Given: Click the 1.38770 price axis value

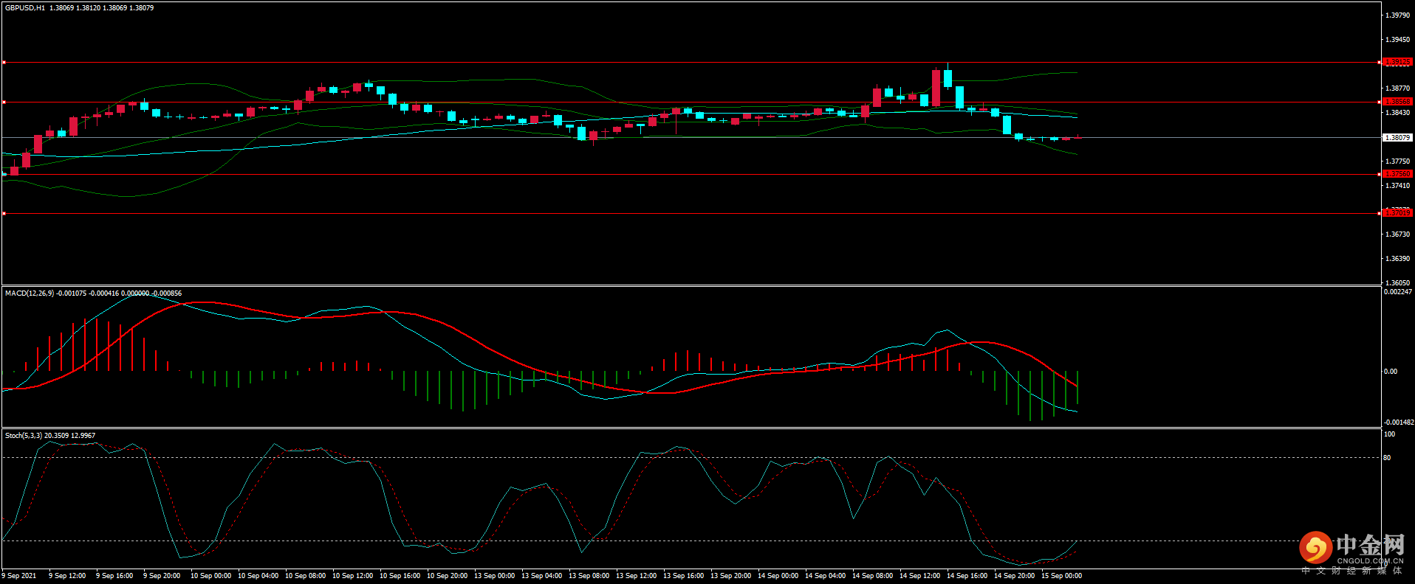Looking at the screenshot, I should (1397, 88).
